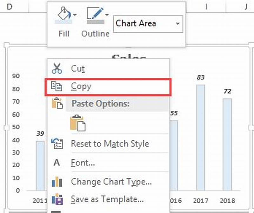Click the Cut scissors icon
The height and width of the screenshot is (213, 254).
click(57, 68)
